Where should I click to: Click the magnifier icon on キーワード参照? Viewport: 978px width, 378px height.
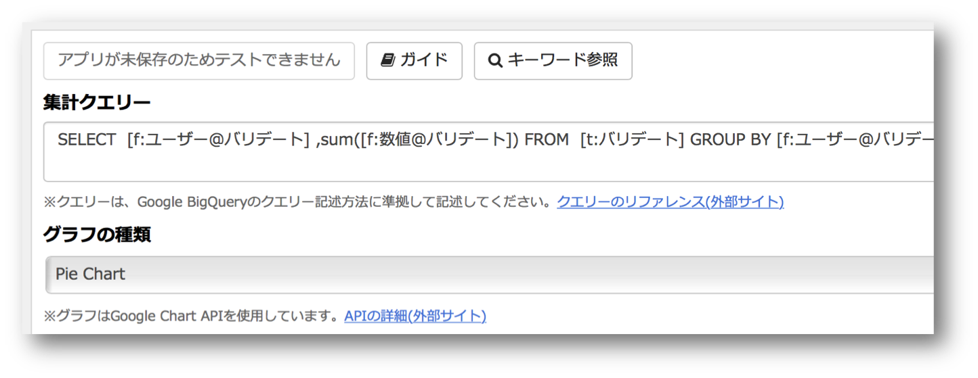(495, 61)
